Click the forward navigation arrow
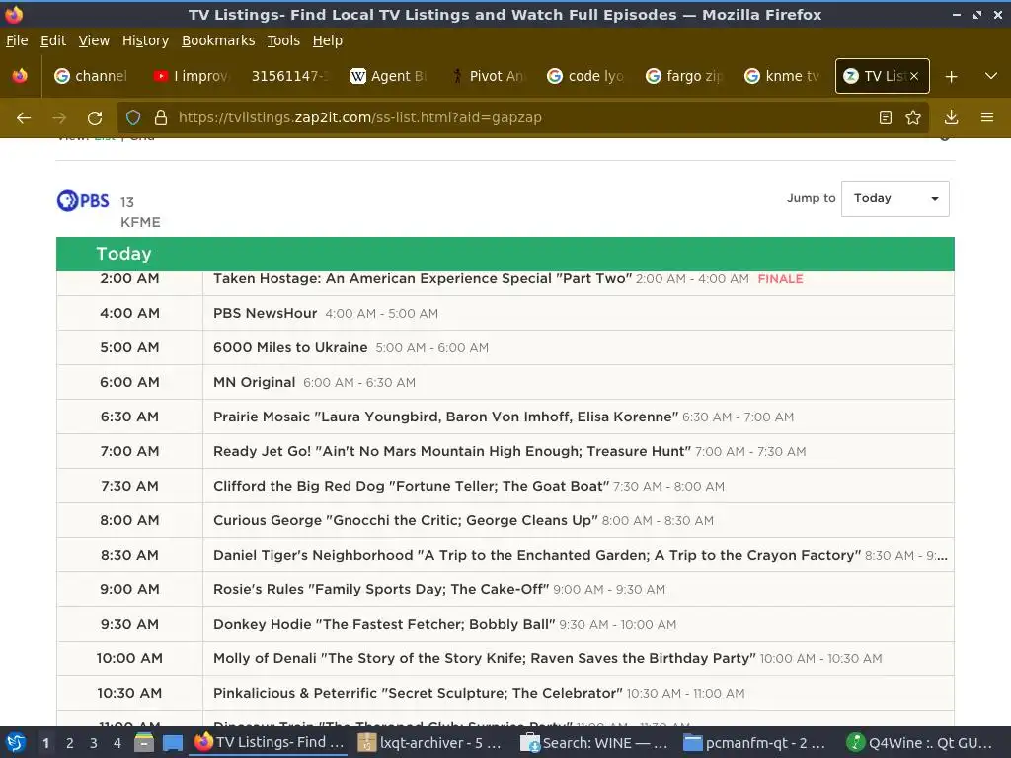The width and height of the screenshot is (1011, 758). tap(59, 118)
